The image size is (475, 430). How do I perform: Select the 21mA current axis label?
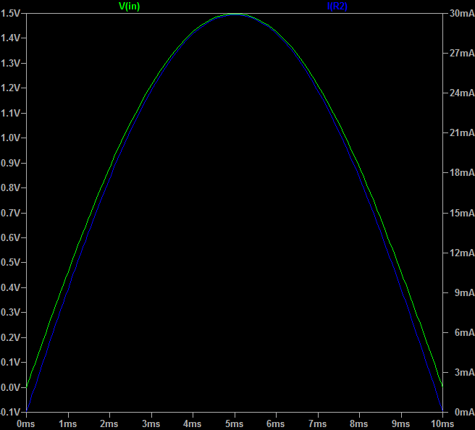tap(461, 133)
